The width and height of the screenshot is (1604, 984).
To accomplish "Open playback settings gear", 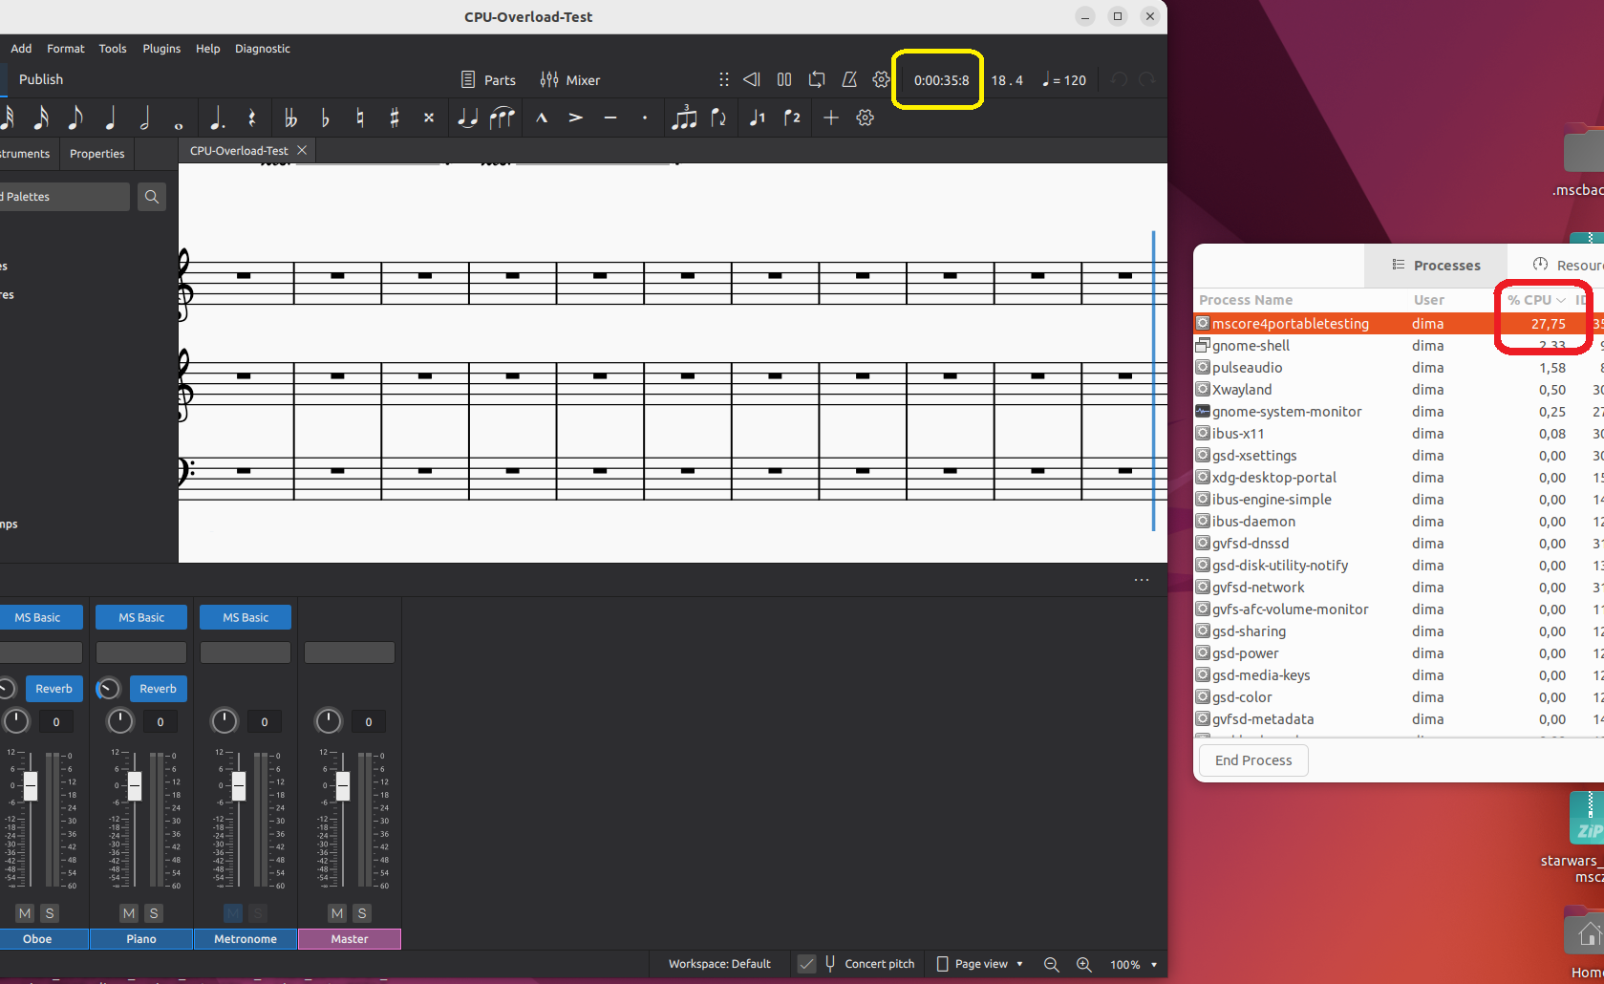I will coord(881,79).
